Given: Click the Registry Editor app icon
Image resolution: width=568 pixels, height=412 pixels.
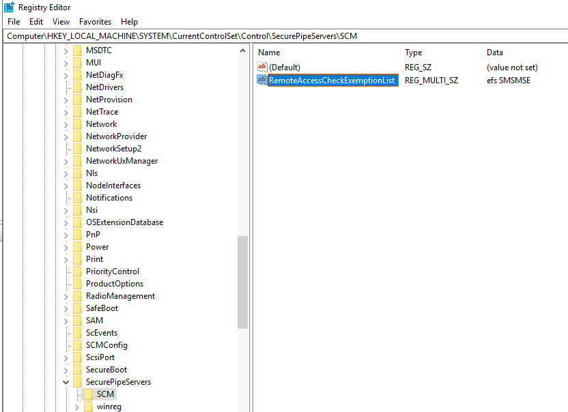Looking at the screenshot, I should click(x=9, y=8).
